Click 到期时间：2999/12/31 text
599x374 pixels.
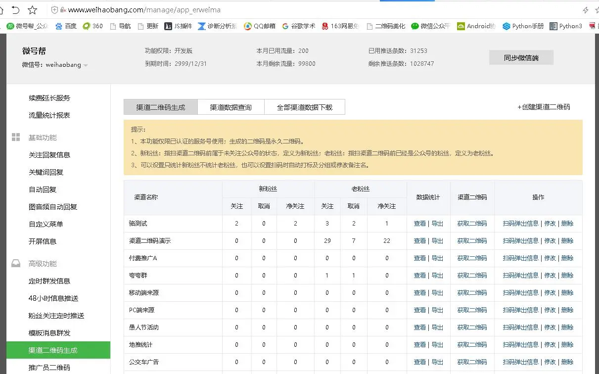pos(176,64)
